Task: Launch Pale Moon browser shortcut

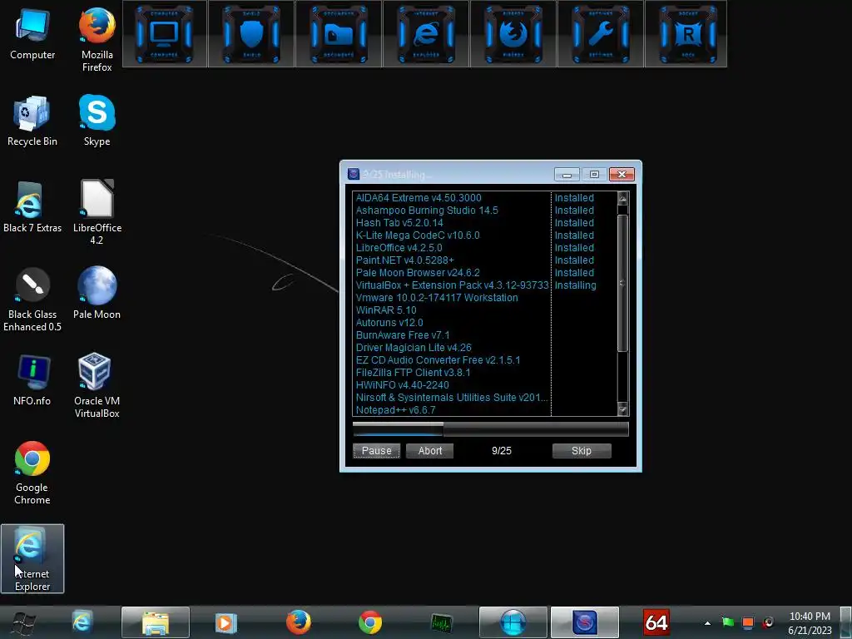Action: click(97, 294)
